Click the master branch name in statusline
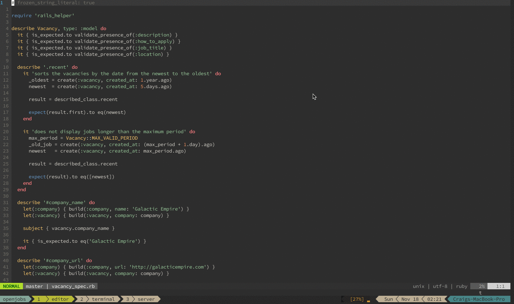514x304 pixels. tap(34, 286)
